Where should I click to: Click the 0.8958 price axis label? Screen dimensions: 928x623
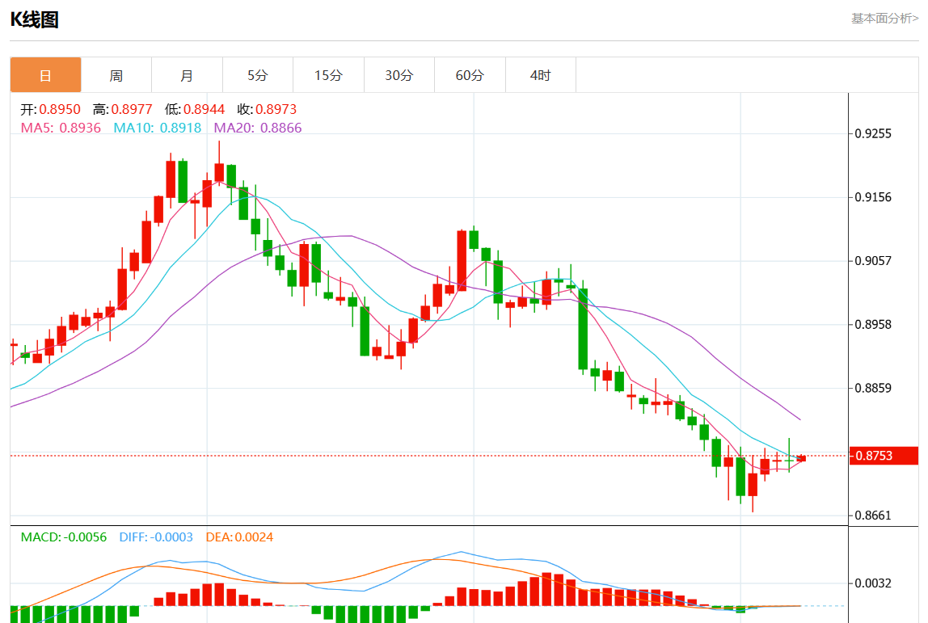[x=873, y=324]
